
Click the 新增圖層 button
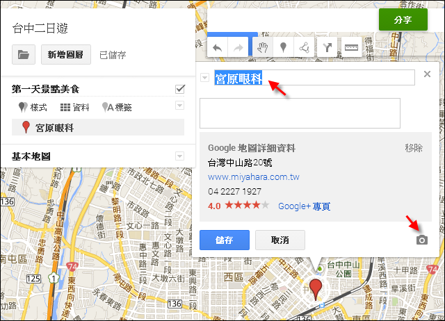click(x=66, y=54)
